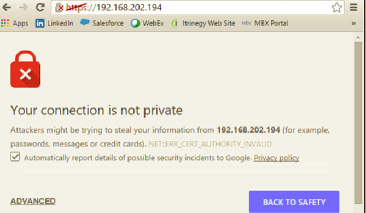Open the Chrome hamburger menu
Screen dimensions: 366x213
(x=353, y=8)
